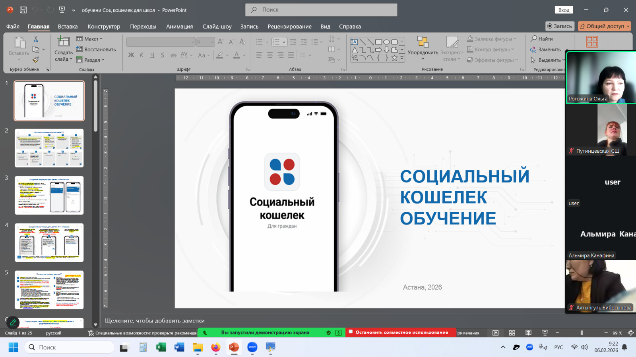Toggle Запись mode in the top right

(560, 26)
